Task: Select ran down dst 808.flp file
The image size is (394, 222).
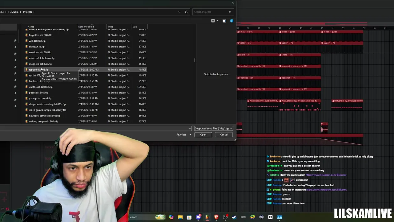Action: pos(85,52)
